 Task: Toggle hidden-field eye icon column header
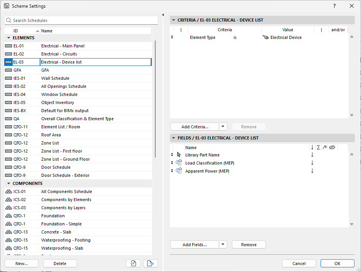tap(332, 148)
